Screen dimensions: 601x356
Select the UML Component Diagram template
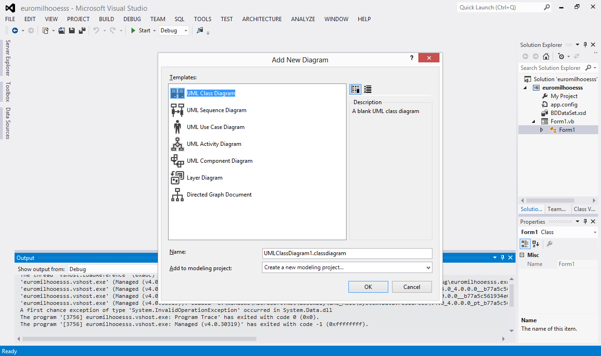[219, 161]
